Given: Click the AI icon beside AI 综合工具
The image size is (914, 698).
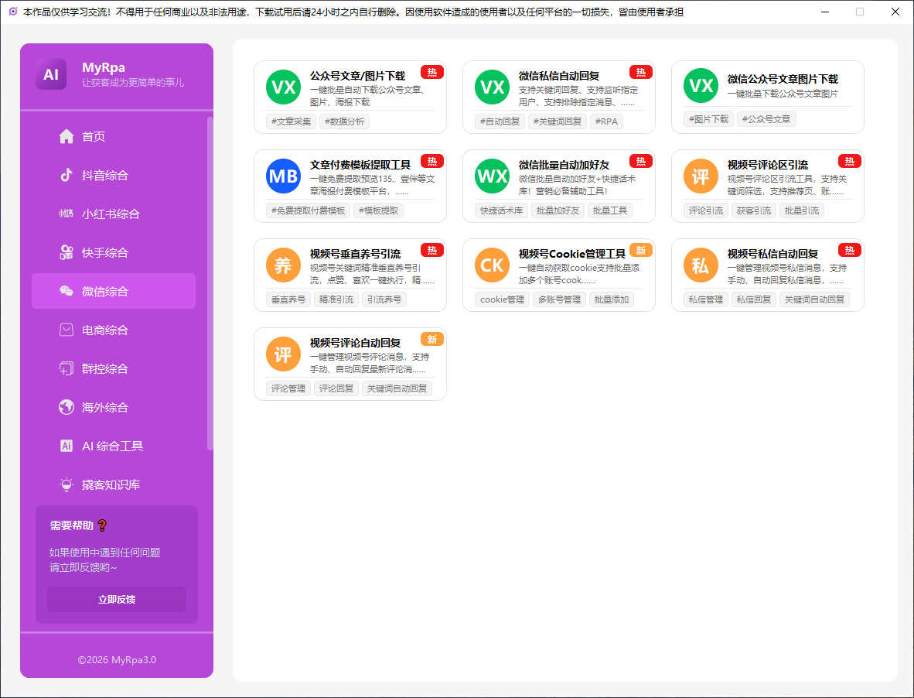Looking at the screenshot, I should 67,446.
